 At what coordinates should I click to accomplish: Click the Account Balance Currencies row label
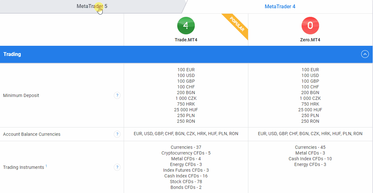[x=32, y=134]
